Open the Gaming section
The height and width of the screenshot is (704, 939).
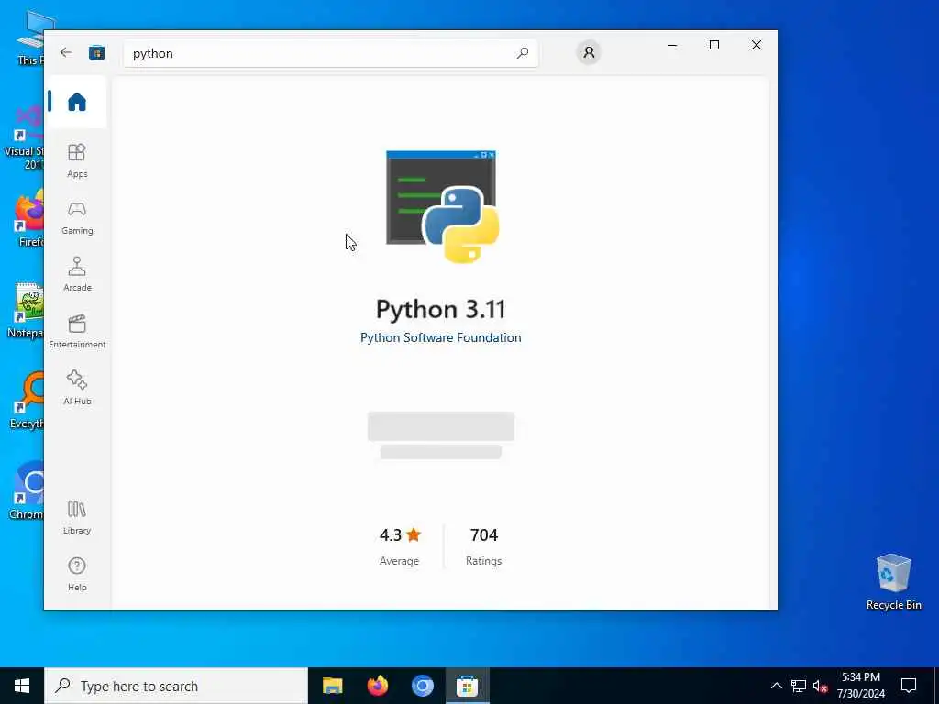pos(77,218)
